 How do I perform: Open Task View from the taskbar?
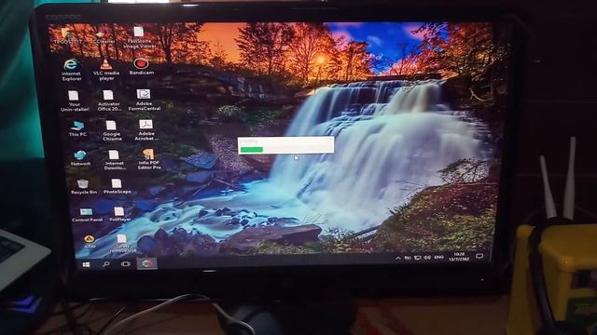coord(125,263)
